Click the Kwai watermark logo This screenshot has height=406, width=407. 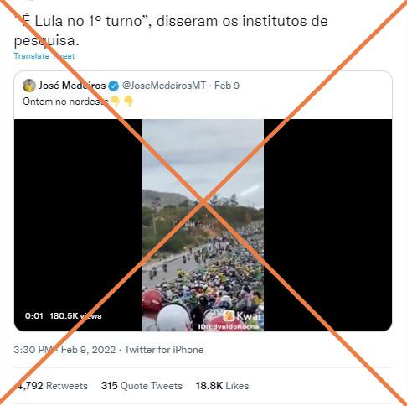(242, 316)
